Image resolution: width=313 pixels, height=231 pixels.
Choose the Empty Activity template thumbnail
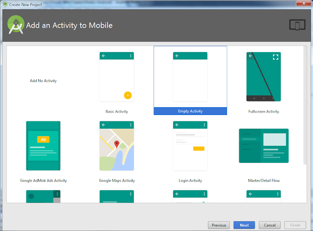190,77
